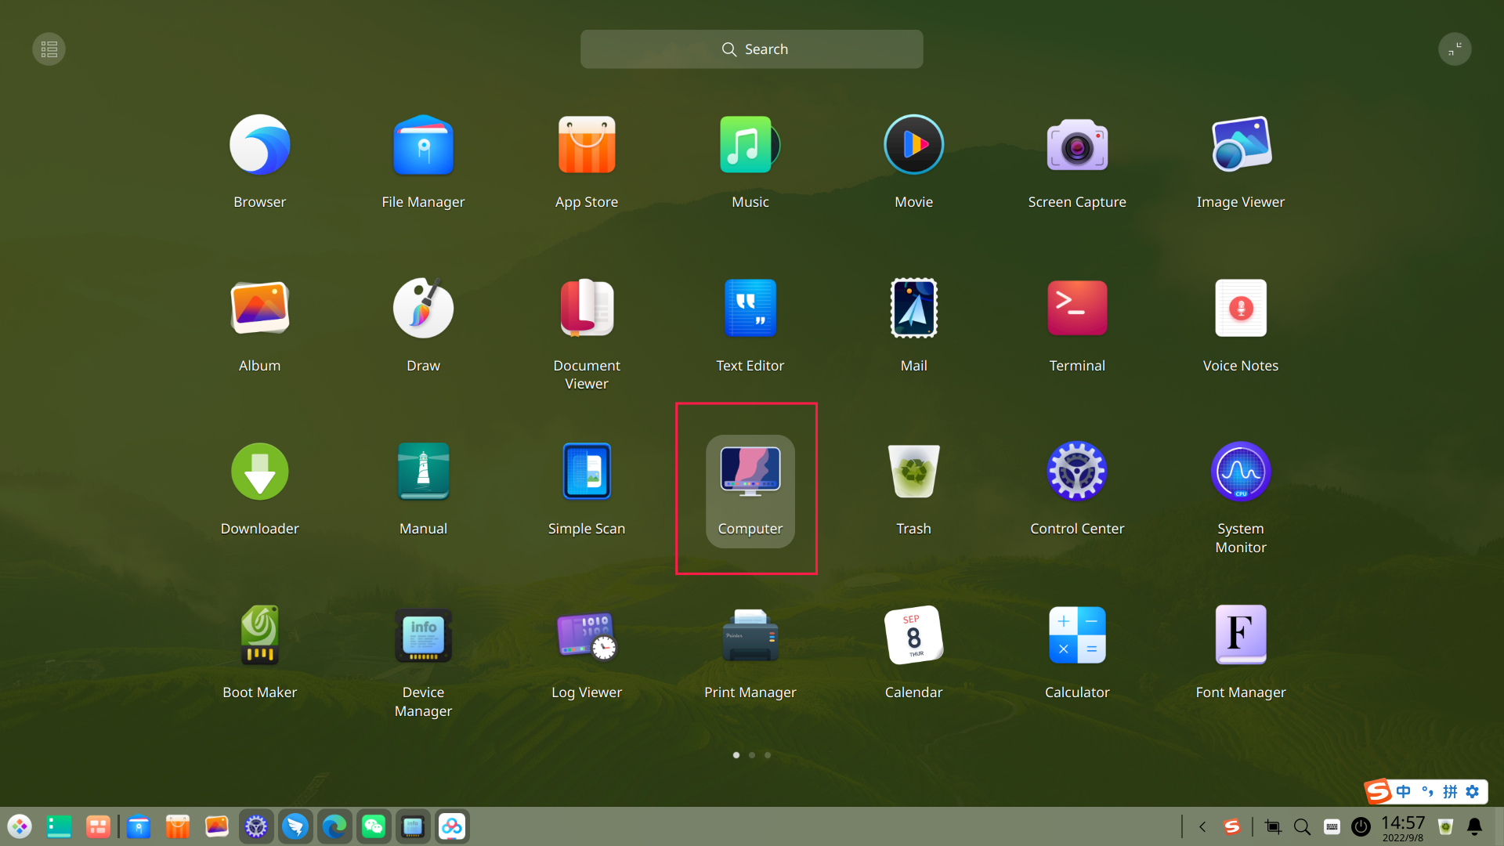Exit fullscreen launcher mode
Screen dimensions: 1504x846
tap(1455, 49)
